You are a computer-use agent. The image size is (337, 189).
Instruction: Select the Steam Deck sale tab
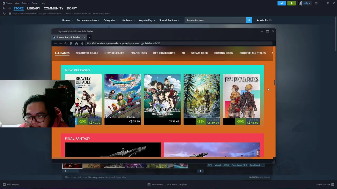coord(199,53)
